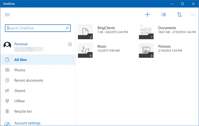
Task: Click the Recycle bin trash icon
Action: [7, 111]
